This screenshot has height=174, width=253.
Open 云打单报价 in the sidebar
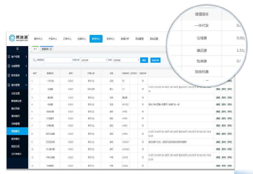point(16,154)
